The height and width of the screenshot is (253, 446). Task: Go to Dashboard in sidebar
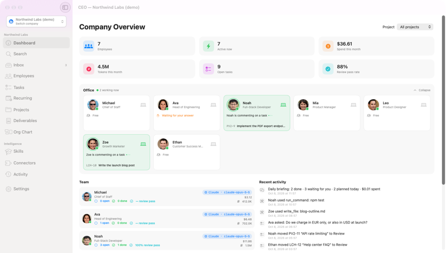36,43
